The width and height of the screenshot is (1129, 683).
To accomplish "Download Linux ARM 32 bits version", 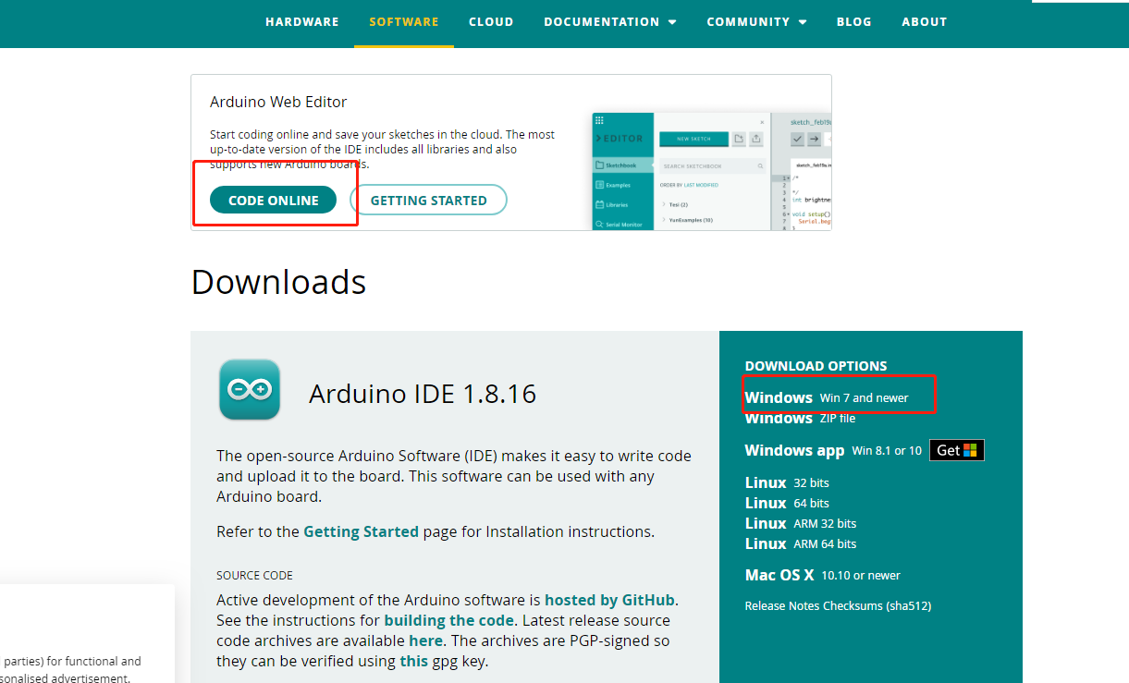I will point(801,523).
